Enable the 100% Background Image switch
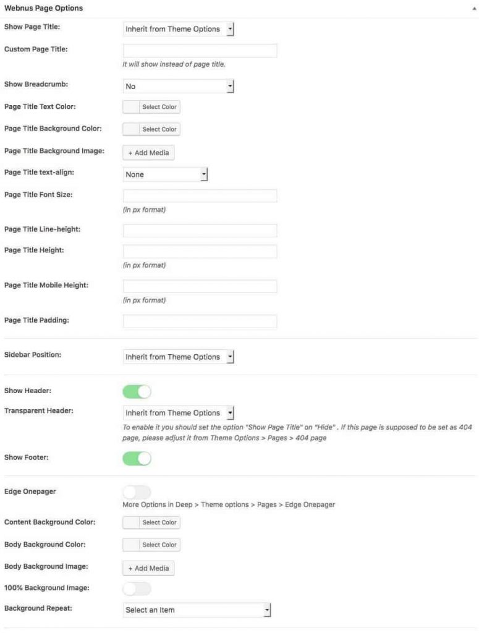Image resolution: width=479 pixels, height=633 pixels. click(x=137, y=588)
